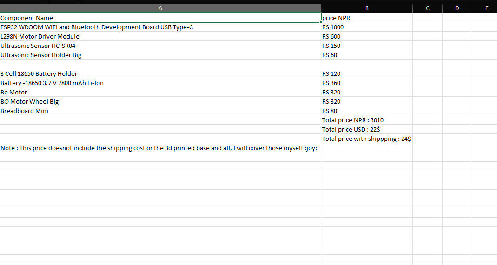Click the column C header
The image size is (497, 265).
coord(427,8)
